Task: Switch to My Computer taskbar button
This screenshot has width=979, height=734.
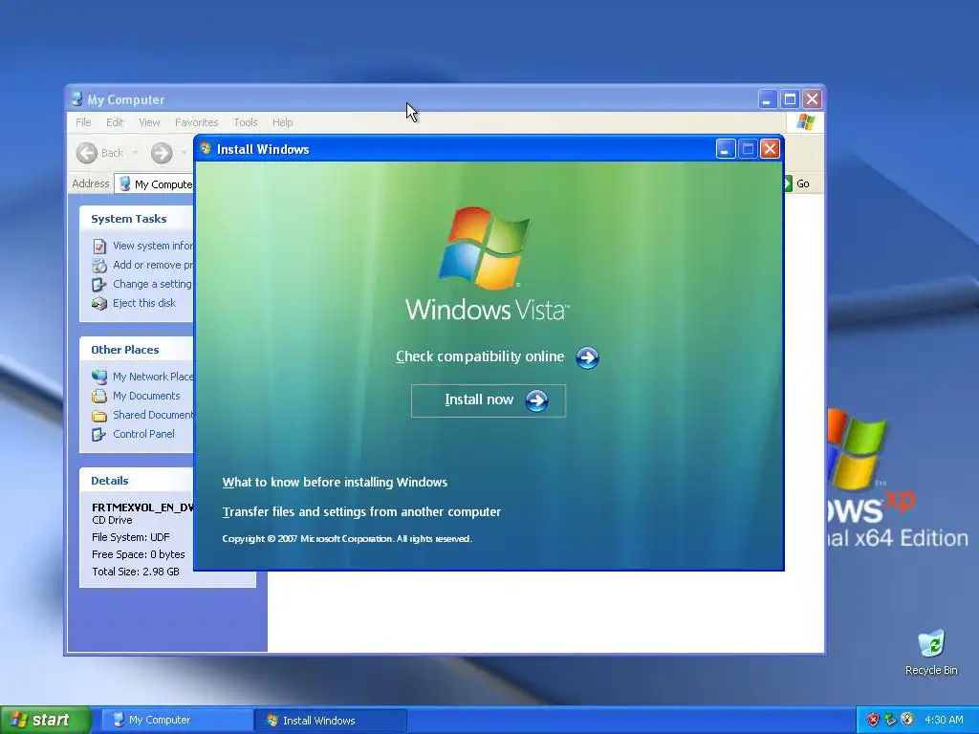Action: [x=177, y=721]
